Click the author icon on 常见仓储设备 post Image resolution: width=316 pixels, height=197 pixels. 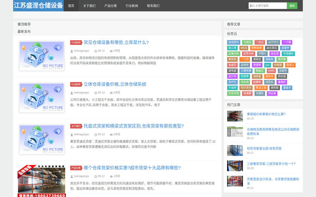pyautogui.click(x=71, y=51)
